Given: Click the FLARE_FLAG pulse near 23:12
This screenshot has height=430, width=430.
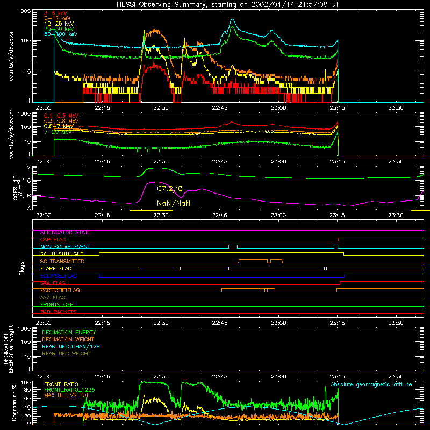Looking at the screenshot, I should click(325, 268).
